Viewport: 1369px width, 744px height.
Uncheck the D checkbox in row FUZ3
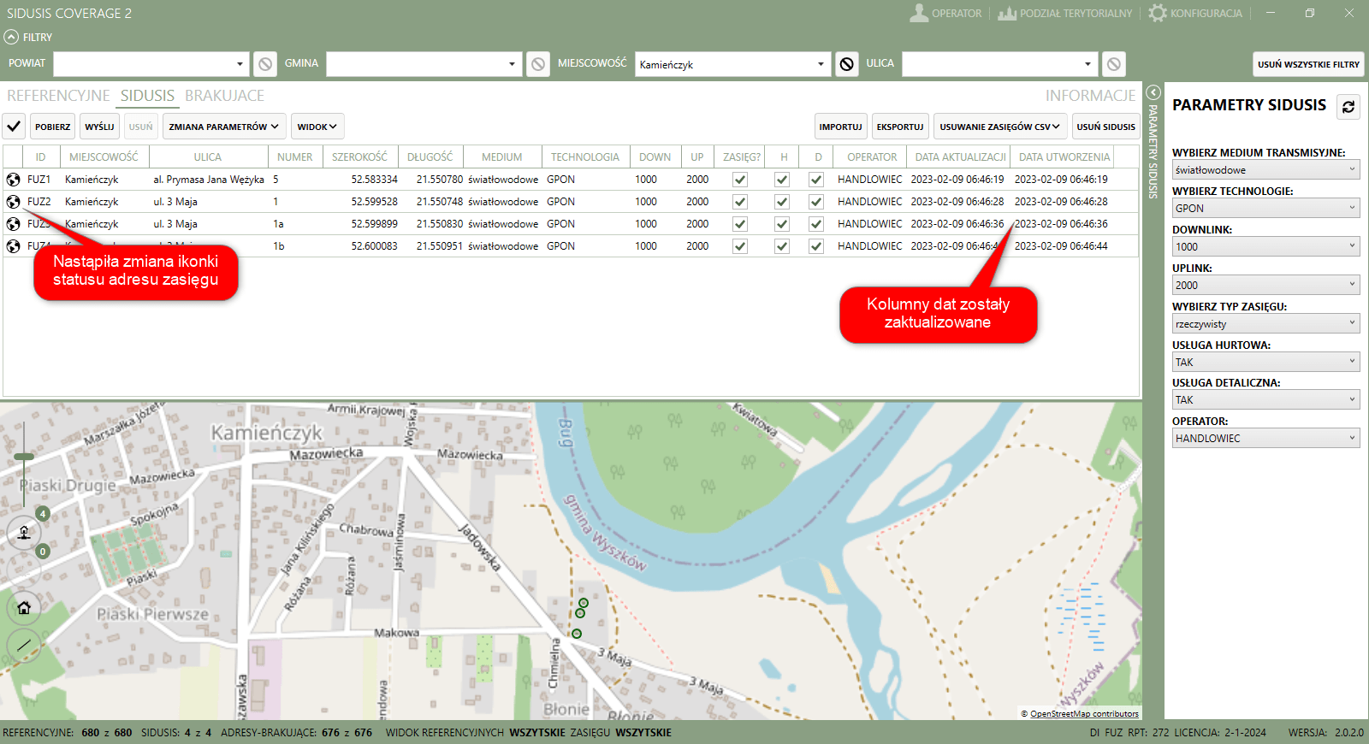[x=816, y=224]
